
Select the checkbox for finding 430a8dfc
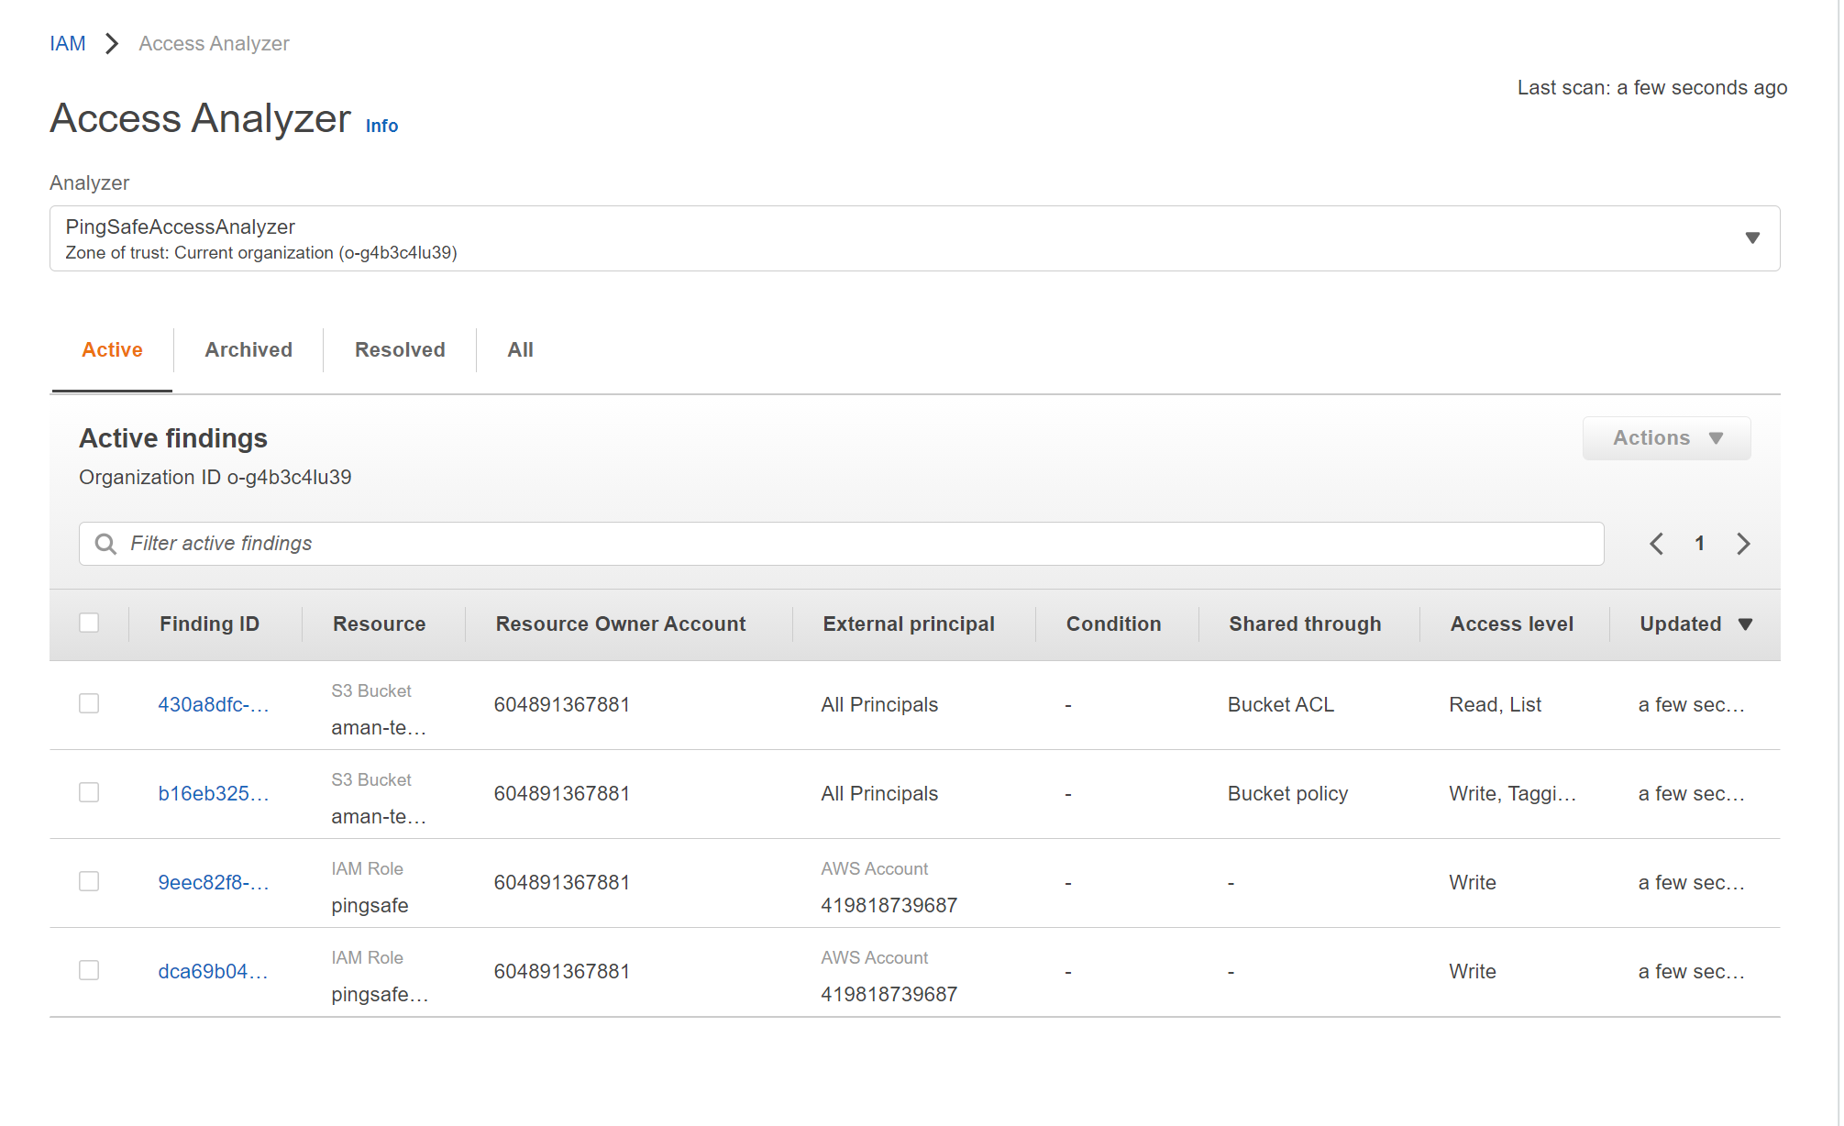click(89, 703)
